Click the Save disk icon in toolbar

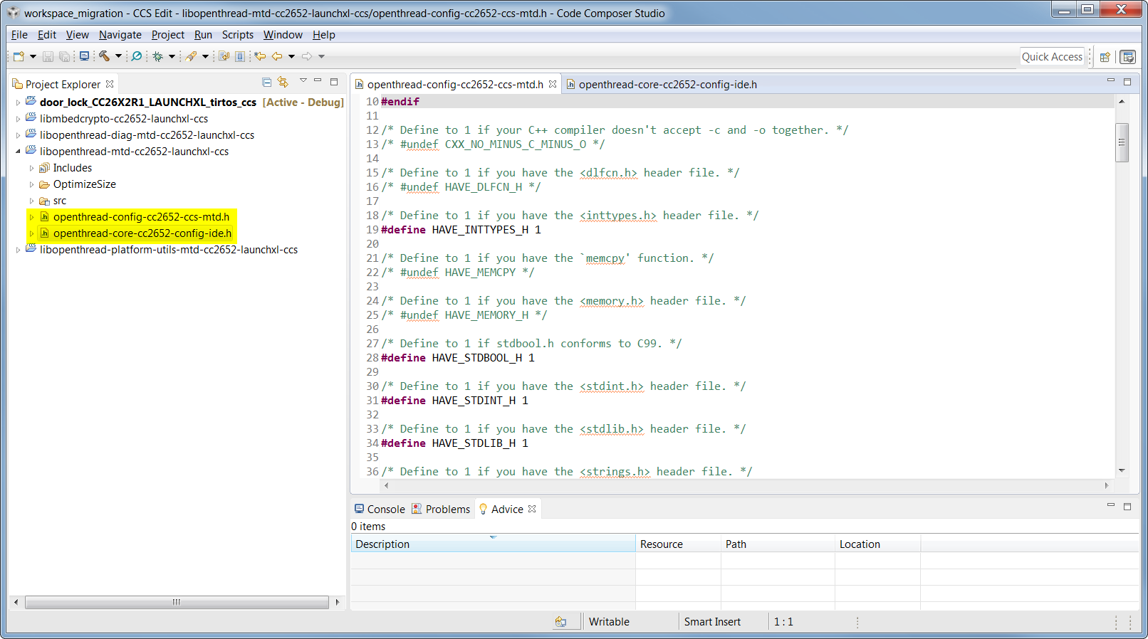point(48,56)
